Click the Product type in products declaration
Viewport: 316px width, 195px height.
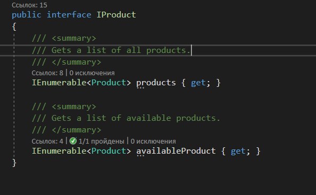tap(109, 83)
